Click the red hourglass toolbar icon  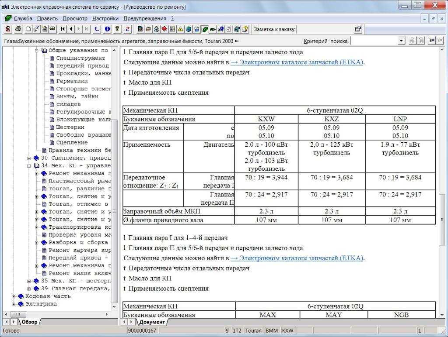(x=8, y=29)
